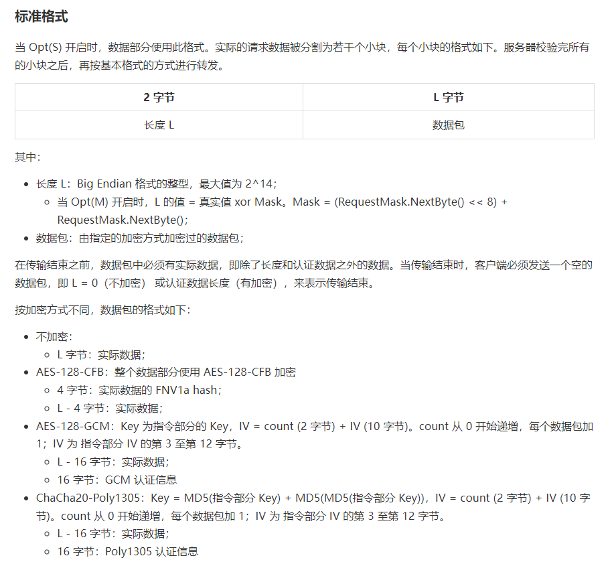Click the text 其中:
616x562 pixels.
tap(27, 157)
